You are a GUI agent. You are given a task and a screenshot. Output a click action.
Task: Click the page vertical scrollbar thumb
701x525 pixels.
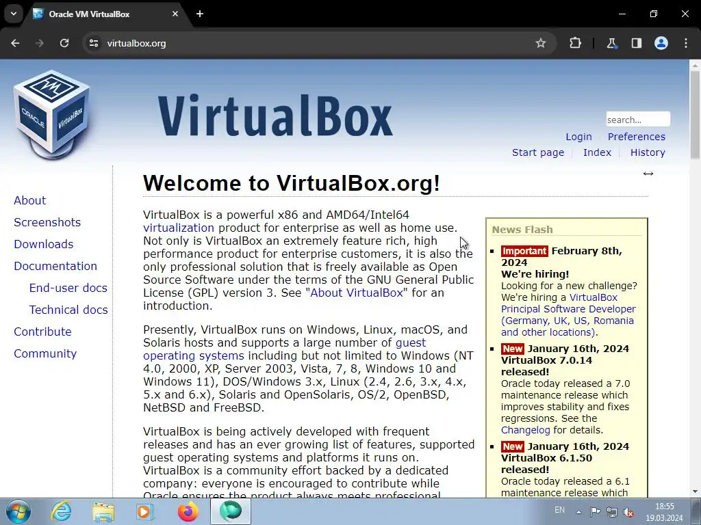click(695, 115)
